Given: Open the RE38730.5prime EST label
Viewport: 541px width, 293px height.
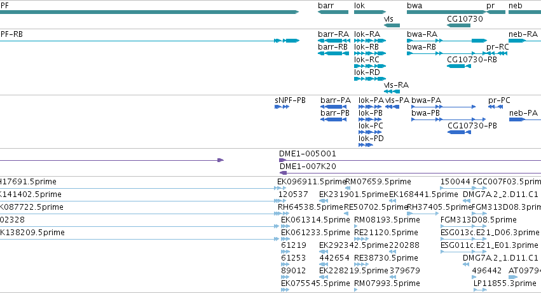Looking at the screenshot, I should coord(386,259).
